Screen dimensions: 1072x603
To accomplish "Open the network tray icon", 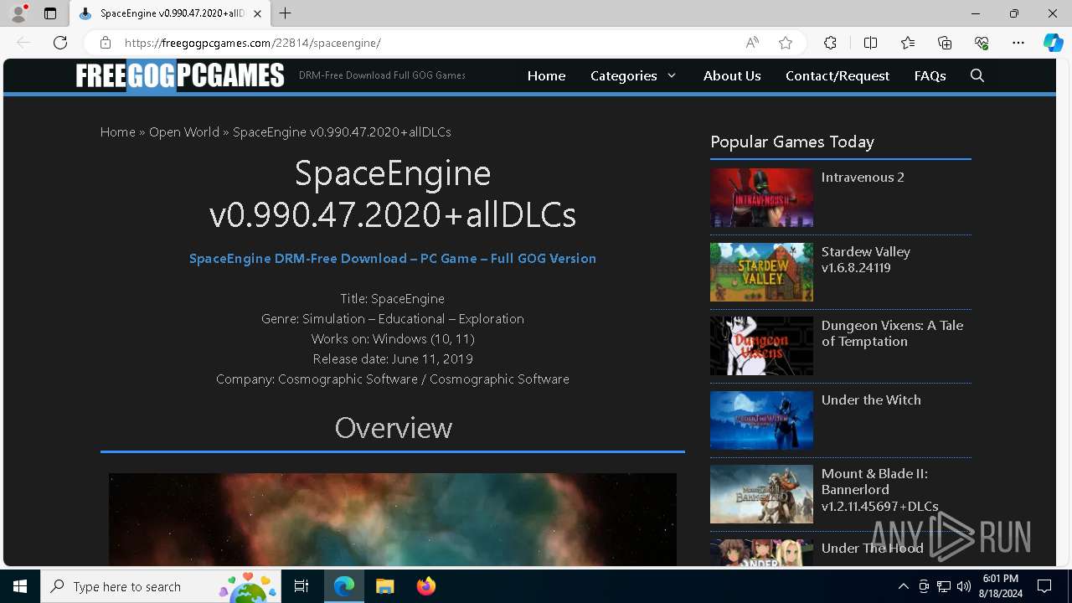I will click(x=944, y=586).
